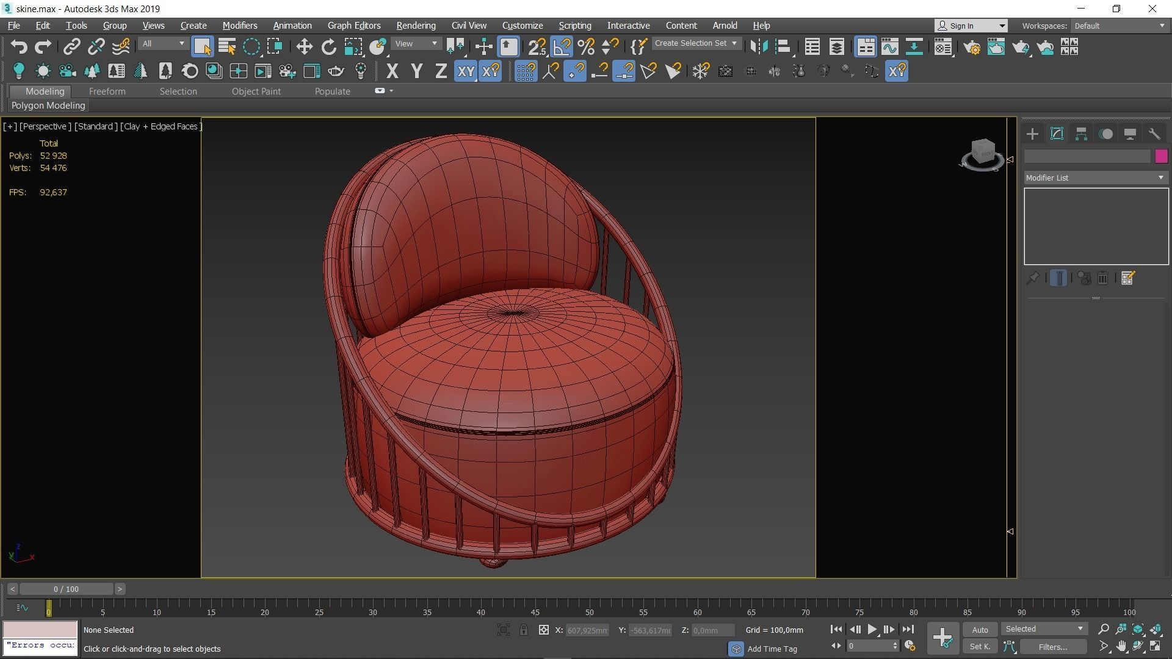This screenshot has height=659, width=1172.
Task: Toggle the Auto key mode
Action: pos(980,630)
